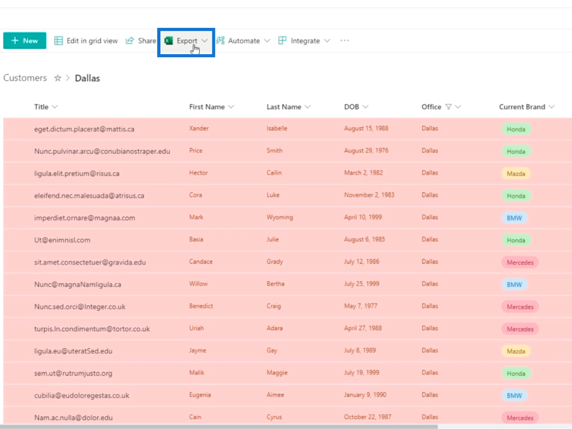The image size is (572, 429).
Task: Click the first name Xander
Action: tap(199, 128)
